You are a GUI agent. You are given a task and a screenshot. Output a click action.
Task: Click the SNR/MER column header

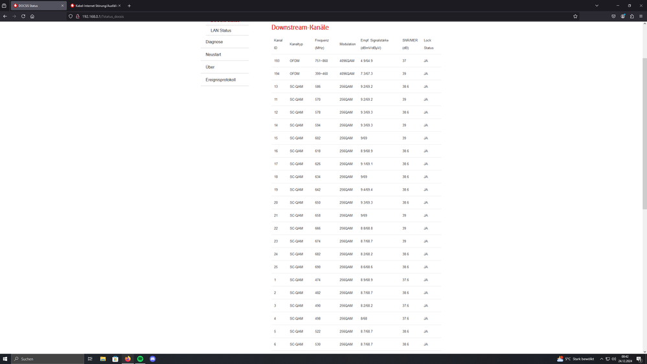tap(410, 44)
